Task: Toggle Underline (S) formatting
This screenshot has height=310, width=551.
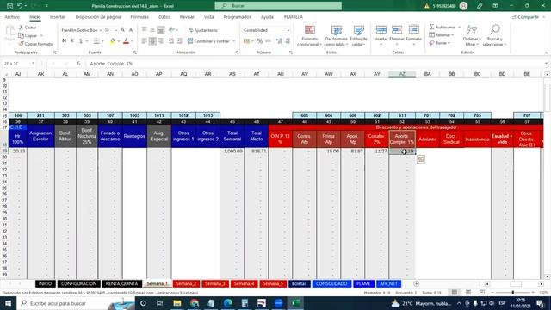Action: (81, 41)
